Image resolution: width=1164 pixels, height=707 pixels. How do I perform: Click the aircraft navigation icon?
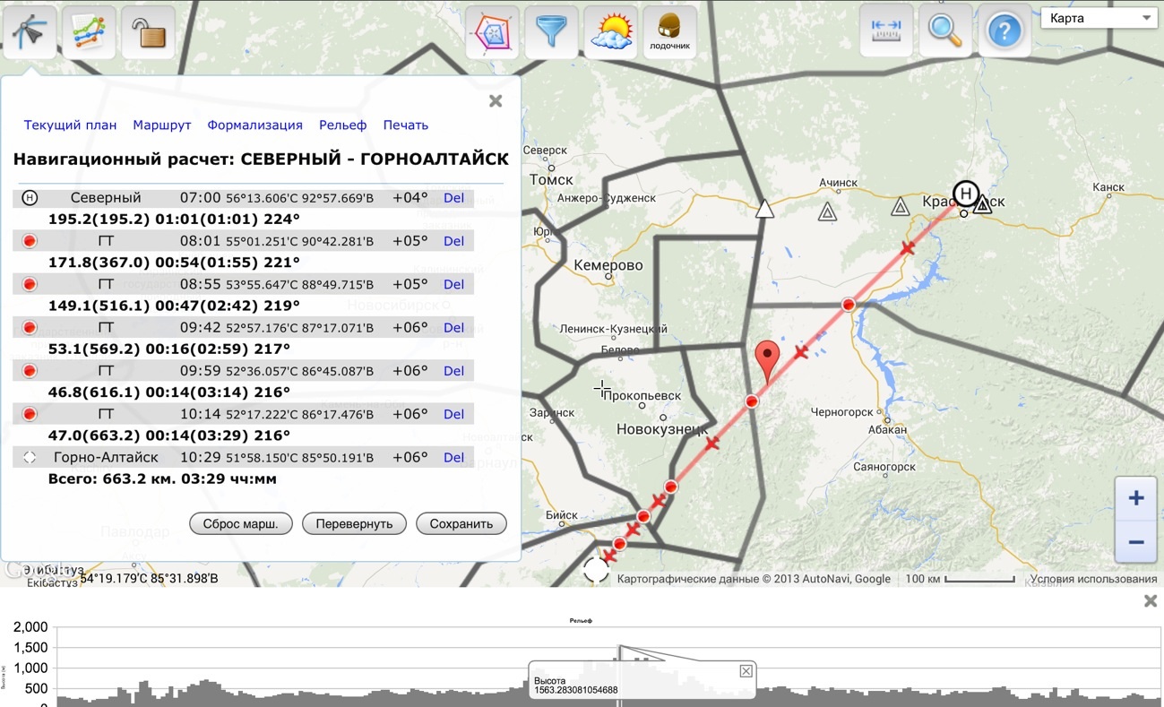click(x=30, y=31)
